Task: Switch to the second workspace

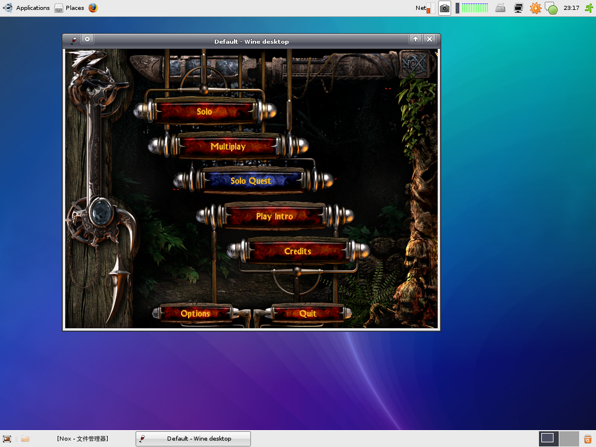Action: click(569, 439)
